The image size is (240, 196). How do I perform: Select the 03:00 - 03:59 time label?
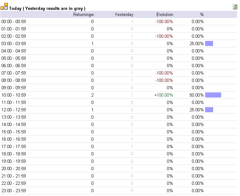pyautogui.click(x=14, y=43)
